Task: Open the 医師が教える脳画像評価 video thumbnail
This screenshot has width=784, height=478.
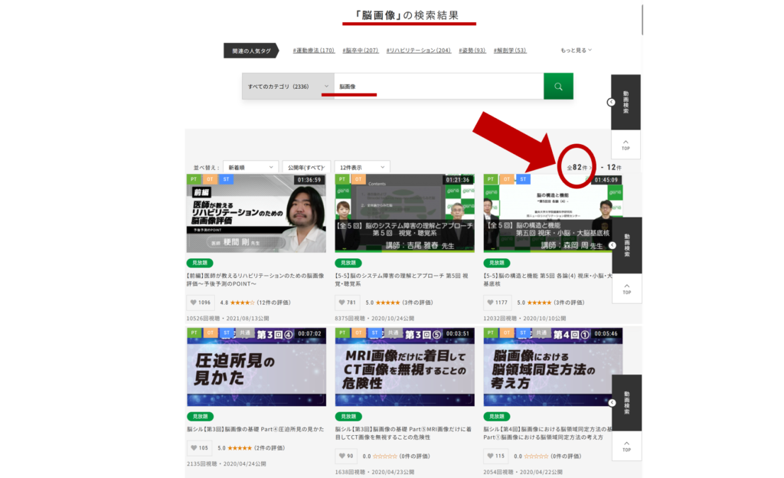Action: tap(256, 213)
